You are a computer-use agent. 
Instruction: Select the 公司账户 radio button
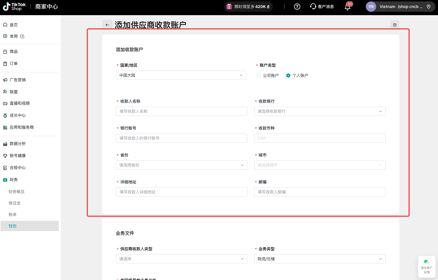click(x=259, y=76)
